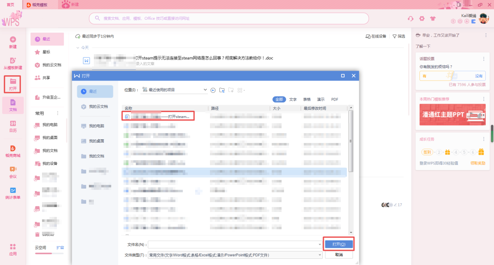Image resolution: width=494 pixels, height=265 pixels.
Task: Expand the 位置 location dropdown
Action: point(205,90)
